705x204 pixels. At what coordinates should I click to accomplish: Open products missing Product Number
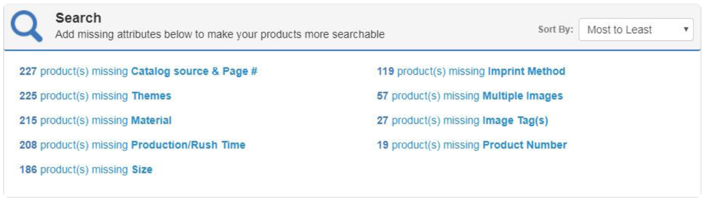point(472,145)
